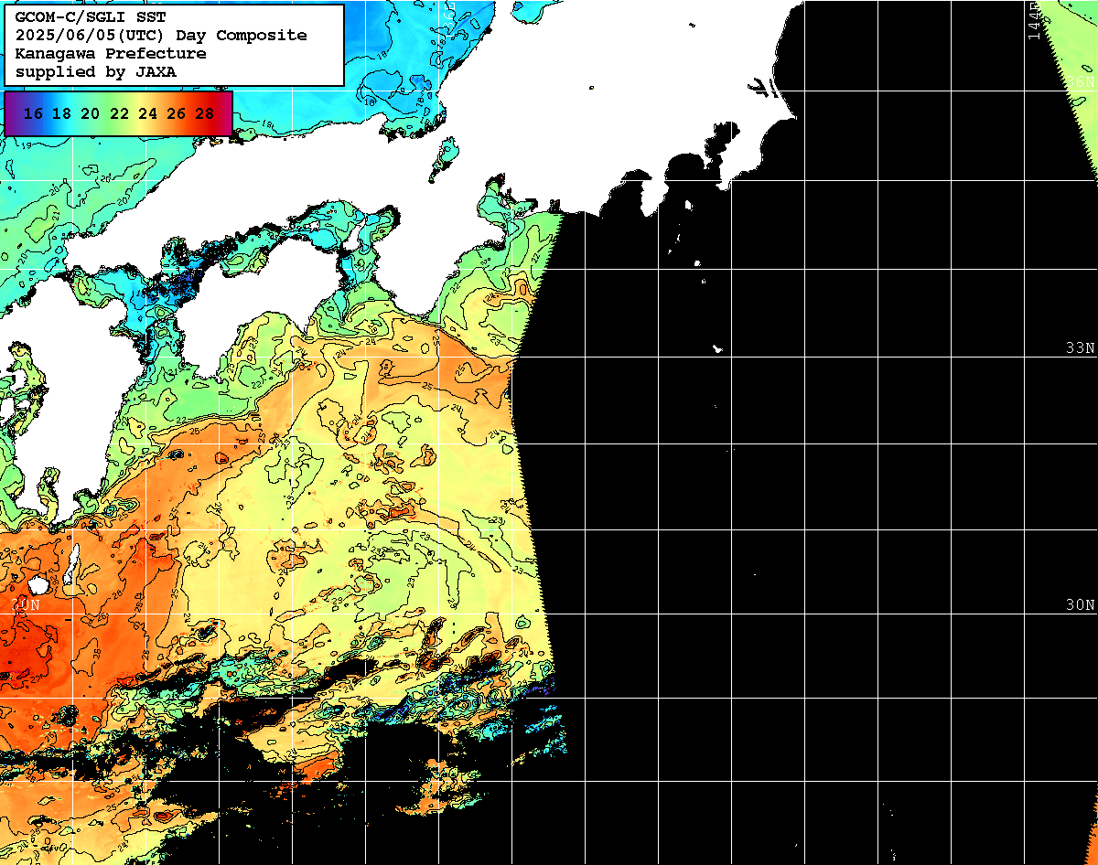Screen dimensions: 1098x865
Task: Click the 26 value on the temperature legend
Action: pyautogui.click(x=176, y=113)
